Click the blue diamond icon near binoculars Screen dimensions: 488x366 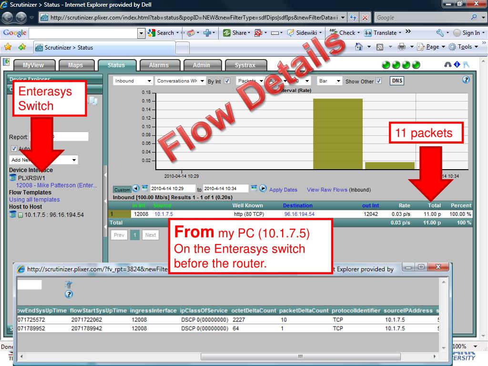[457, 64]
